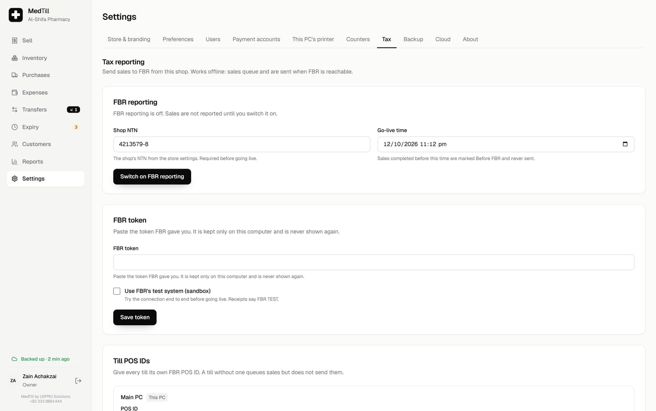
Task: Select the Counters tab
Action: (358, 39)
